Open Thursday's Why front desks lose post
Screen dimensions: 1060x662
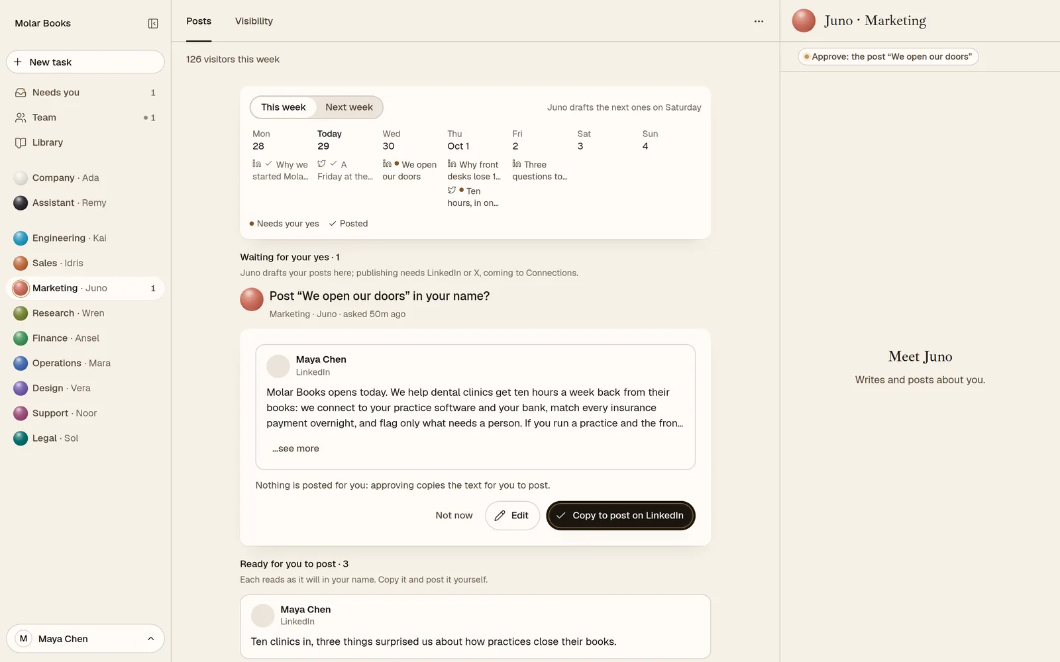click(474, 170)
